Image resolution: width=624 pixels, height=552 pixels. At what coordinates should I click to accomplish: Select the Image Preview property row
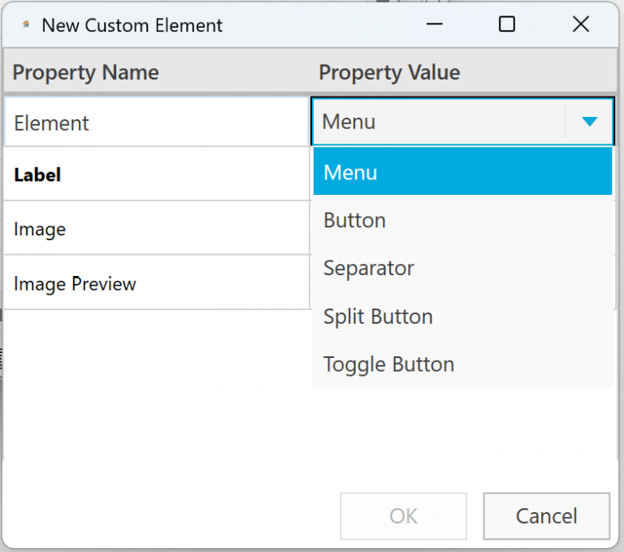[x=156, y=283]
